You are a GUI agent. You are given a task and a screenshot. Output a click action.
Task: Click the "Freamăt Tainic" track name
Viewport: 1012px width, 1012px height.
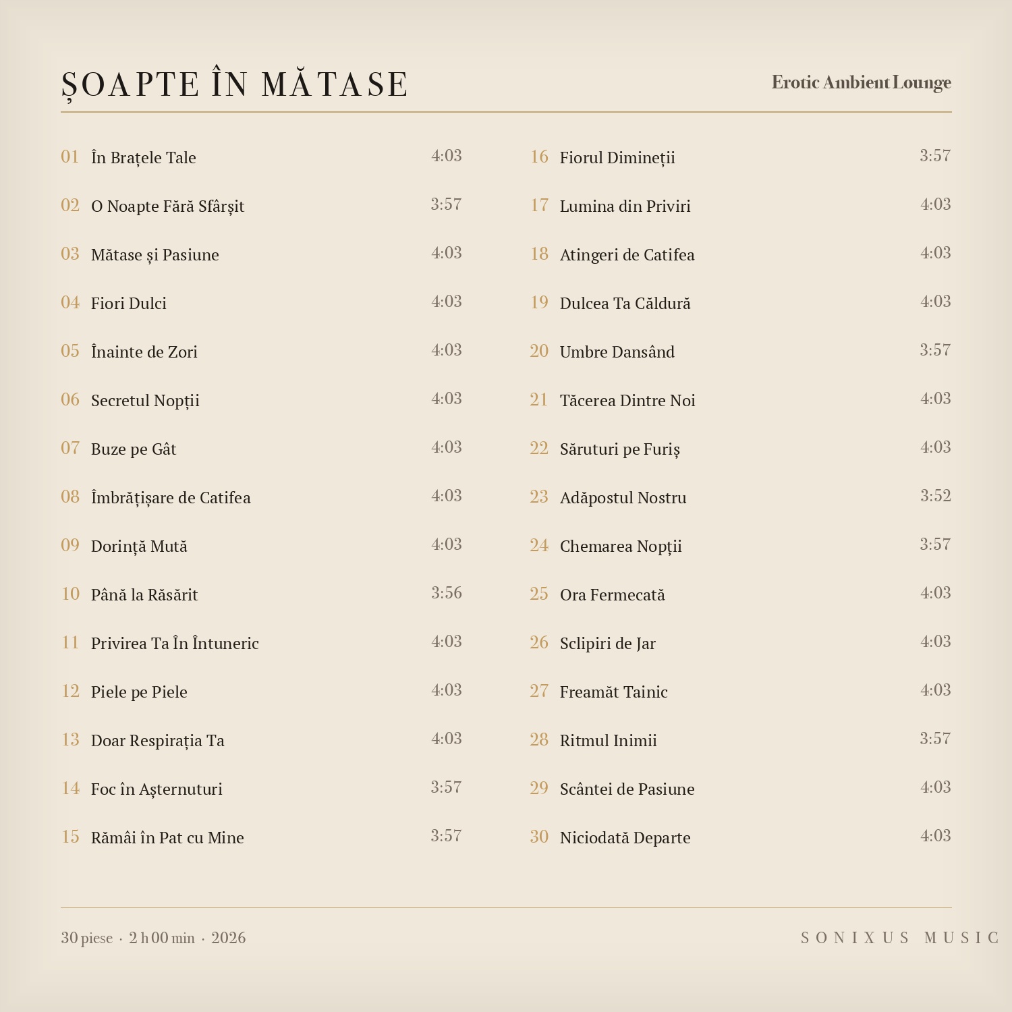click(x=614, y=692)
